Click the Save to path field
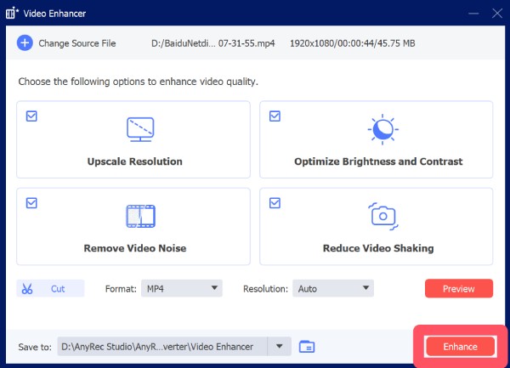 coord(161,347)
